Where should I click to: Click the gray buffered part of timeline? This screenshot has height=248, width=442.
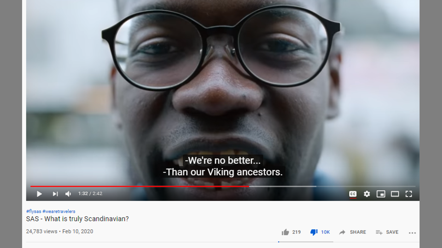coord(282,186)
